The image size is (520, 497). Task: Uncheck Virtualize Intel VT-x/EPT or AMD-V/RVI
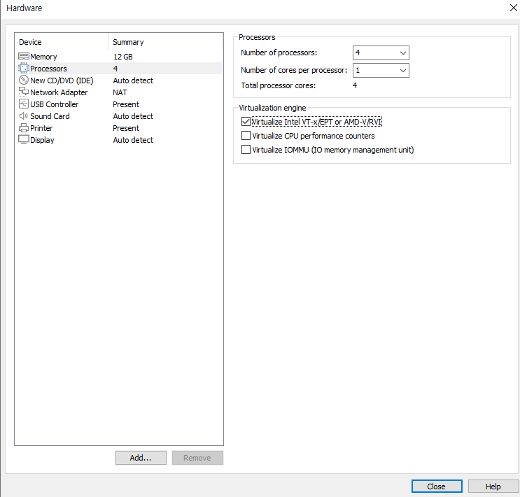(x=246, y=122)
